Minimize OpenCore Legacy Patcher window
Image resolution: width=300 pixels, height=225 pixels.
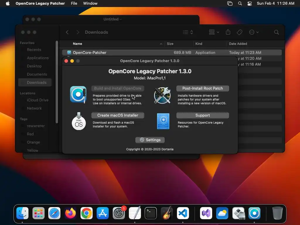tap(72, 61)
